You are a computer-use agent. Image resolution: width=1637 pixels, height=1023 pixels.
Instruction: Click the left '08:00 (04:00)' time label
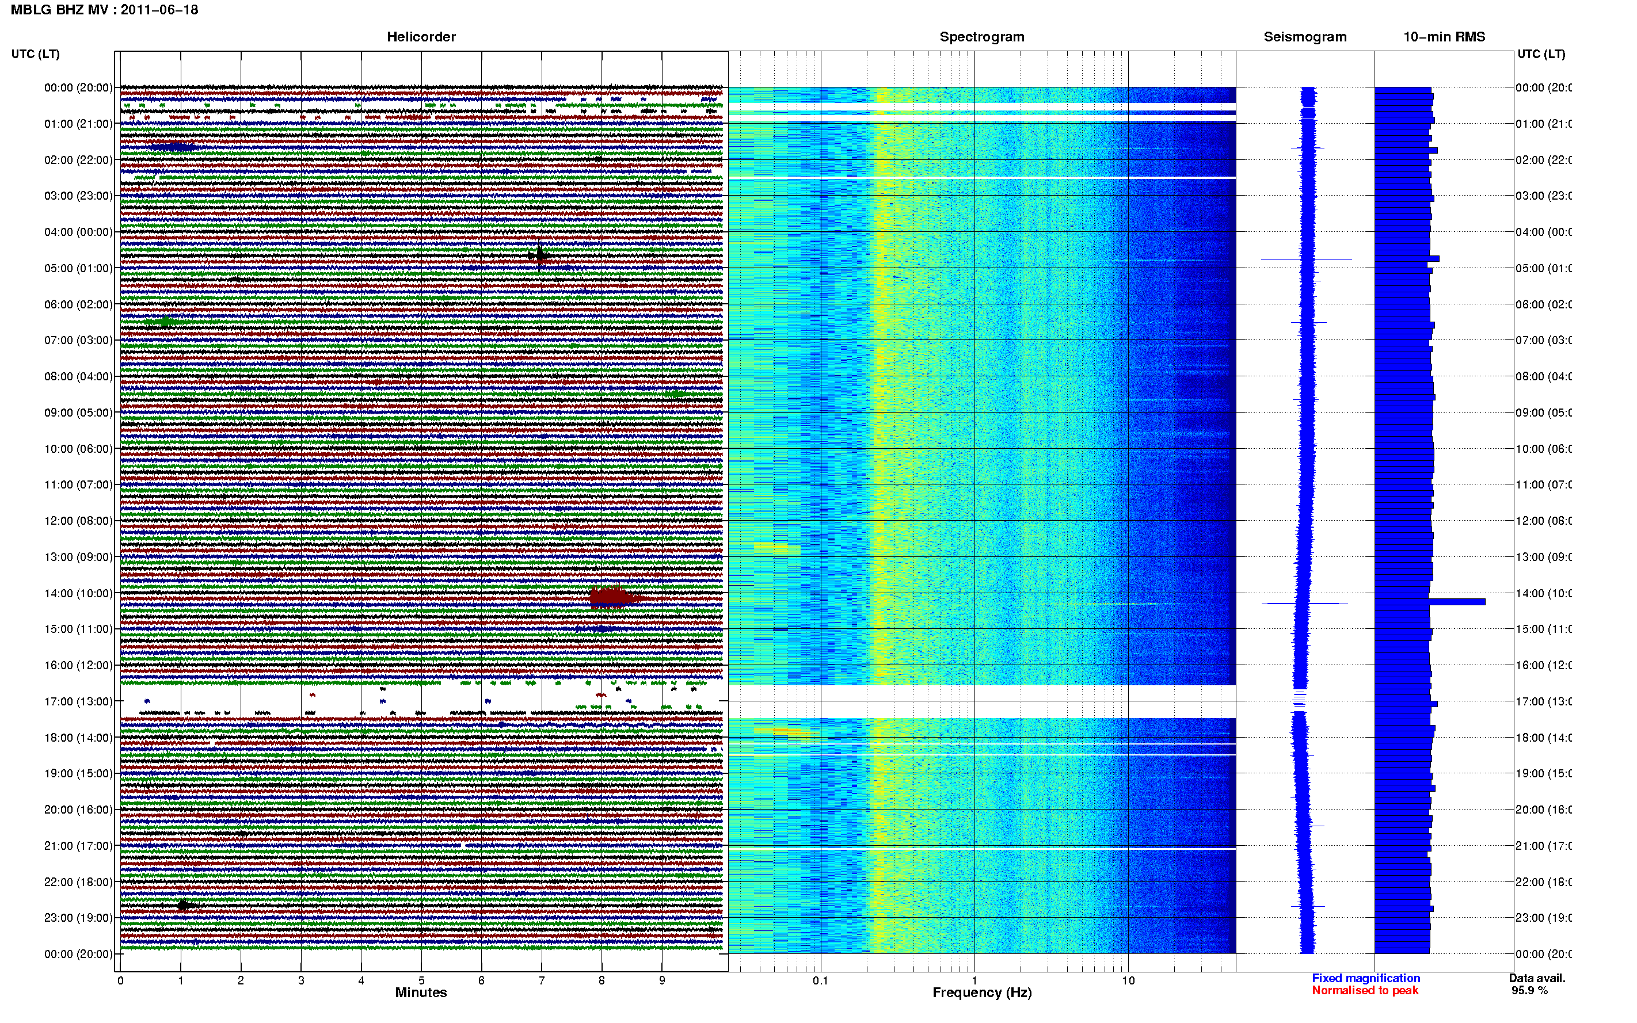[78, 376]
